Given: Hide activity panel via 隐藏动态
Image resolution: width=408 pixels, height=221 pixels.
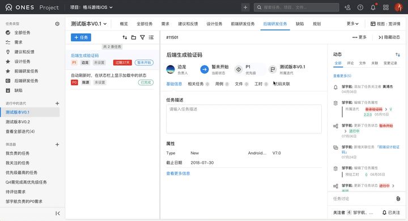Looking at the screenshot, I should coord(389,37).
